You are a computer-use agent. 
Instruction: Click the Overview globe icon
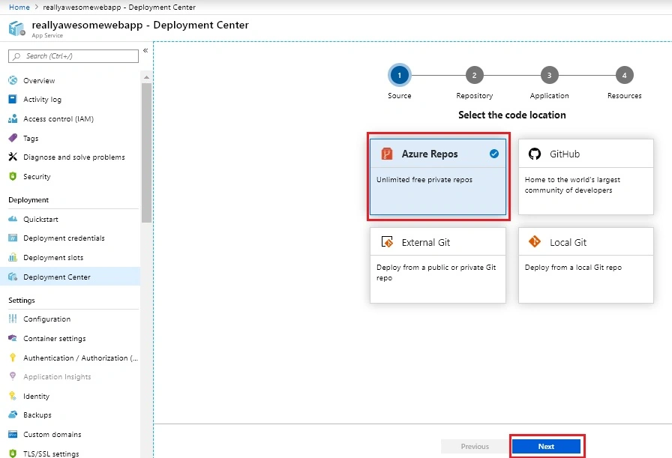pos(13,80)
